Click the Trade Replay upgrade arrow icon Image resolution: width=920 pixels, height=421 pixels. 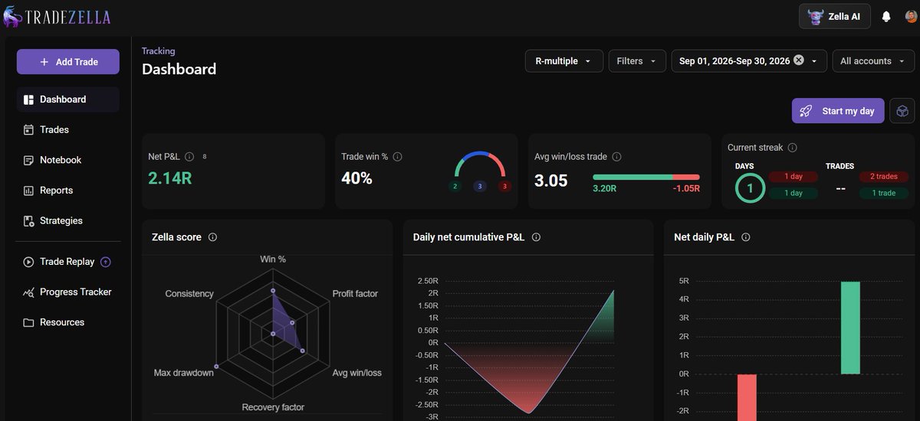click(106, 262)
